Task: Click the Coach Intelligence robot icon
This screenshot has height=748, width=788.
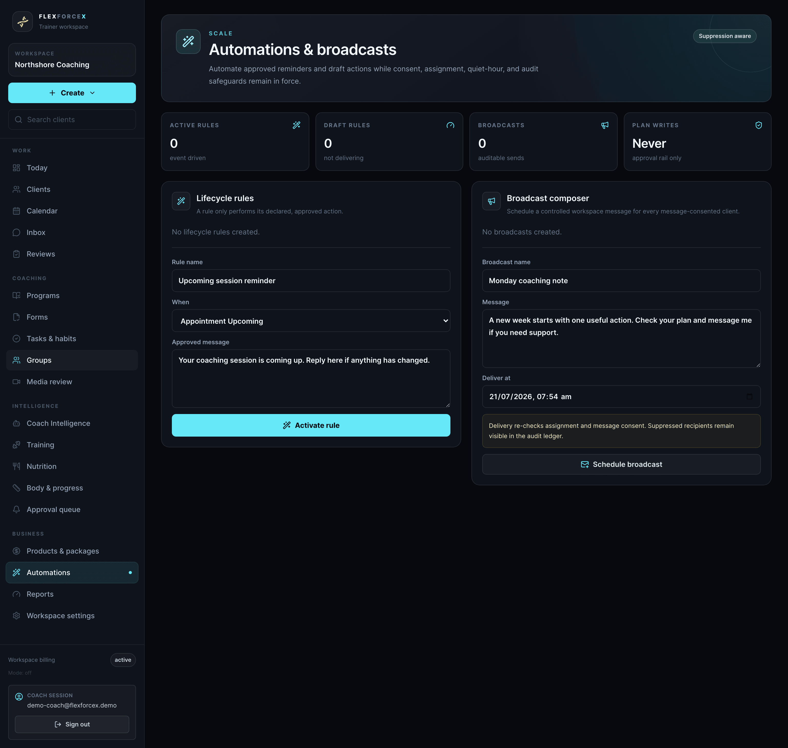Action: click(16, 423)
